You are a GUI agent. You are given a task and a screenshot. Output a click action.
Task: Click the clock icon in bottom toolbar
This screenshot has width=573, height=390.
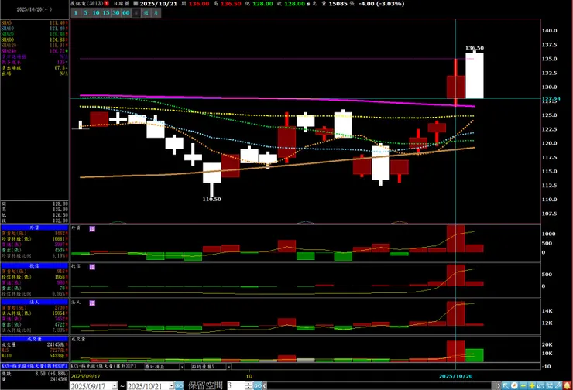click(x=514, y=385)
